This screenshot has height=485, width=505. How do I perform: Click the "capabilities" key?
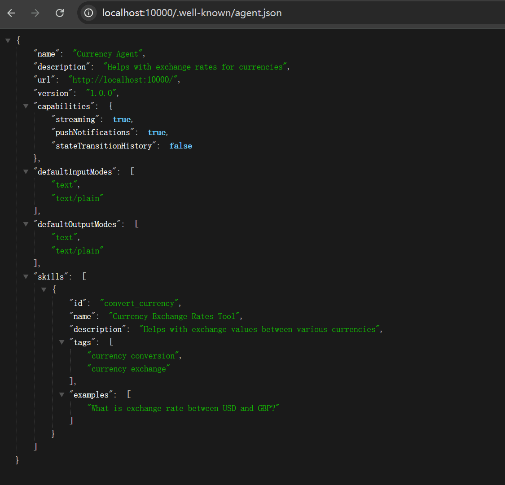(x=64, y=106)
